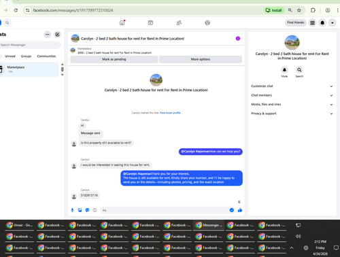The height and width of the screenshot is (257, 340).
Task: Send a thumbs up like
Action: 240,210
